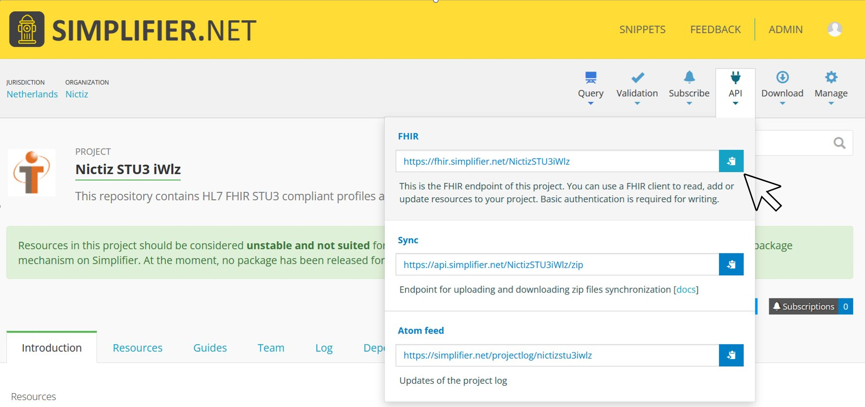The image size is (865, 407).
Task: Click the 'Updates of the project log' text
Action: coord(453,381)
